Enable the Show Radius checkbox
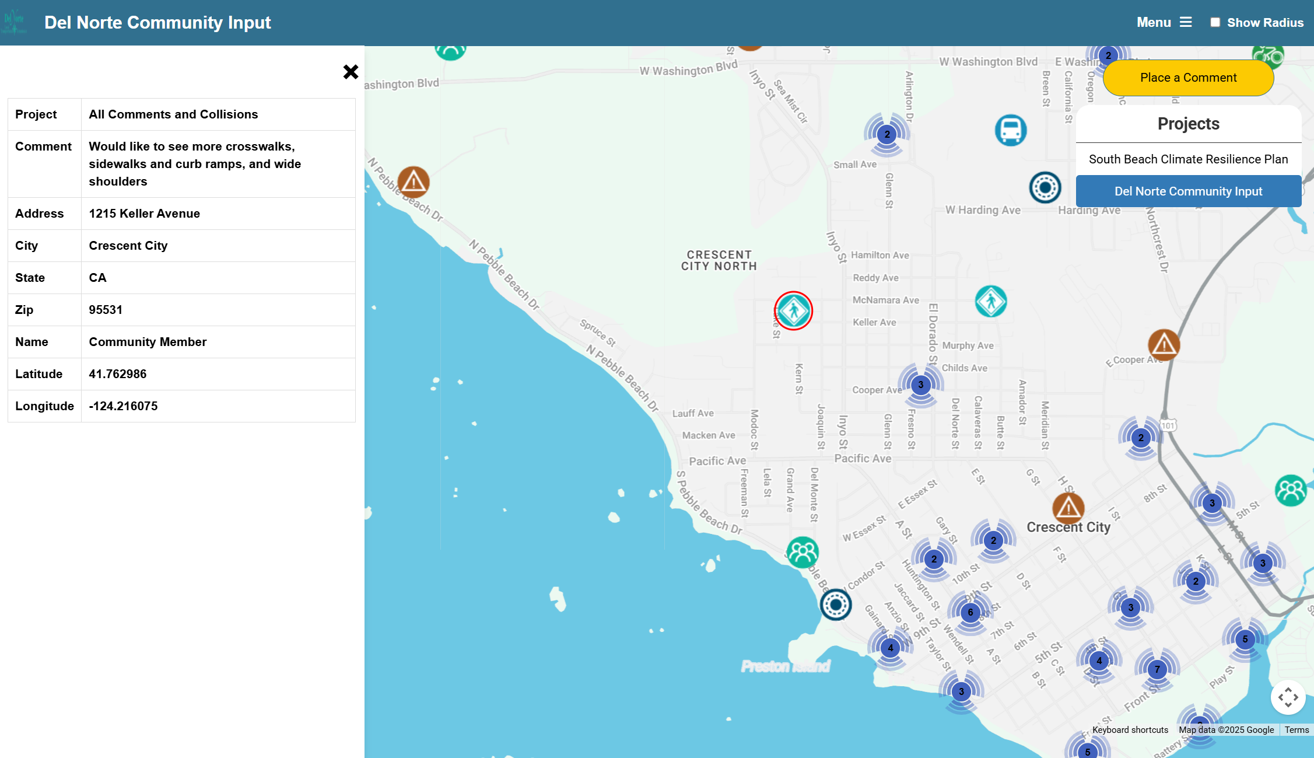The width and height of the screenshot is (1314, 758). point(1215,22)
